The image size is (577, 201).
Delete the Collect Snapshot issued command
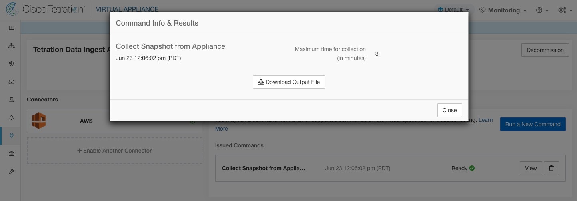tap(551, 168)
